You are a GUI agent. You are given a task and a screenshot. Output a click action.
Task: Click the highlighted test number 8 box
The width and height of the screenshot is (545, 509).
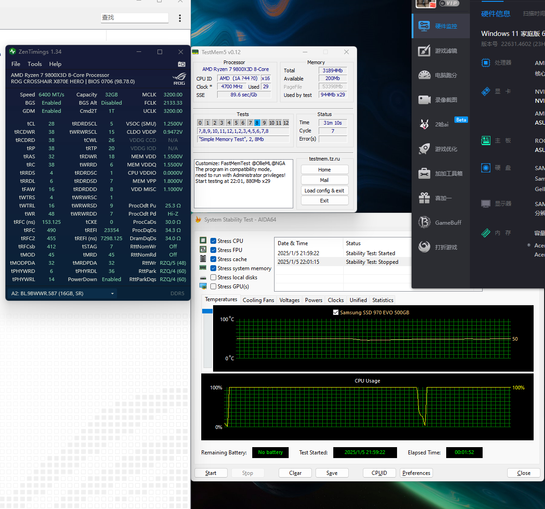(257, 122)
